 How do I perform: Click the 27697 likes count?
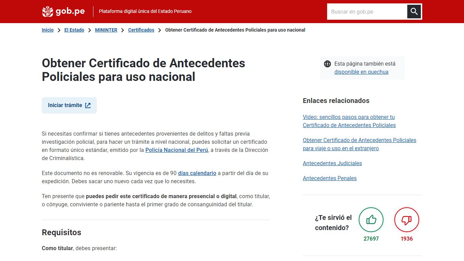pos(371,239)
